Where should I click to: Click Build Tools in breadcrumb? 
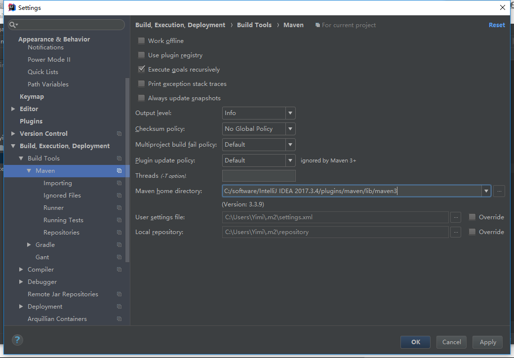coord(254,25)
